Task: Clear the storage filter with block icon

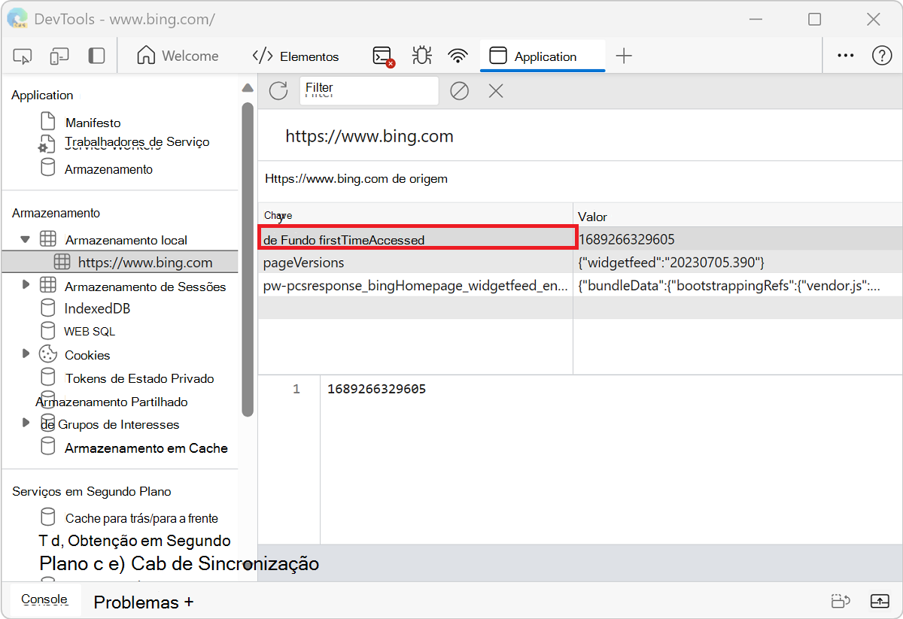Action: (x=459, y=90)
